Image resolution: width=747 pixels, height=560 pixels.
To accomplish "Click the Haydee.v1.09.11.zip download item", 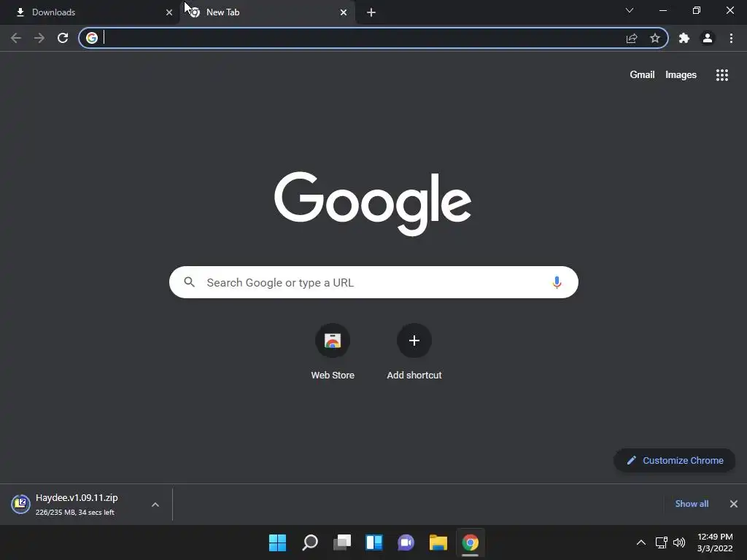I will click(76, 505).
